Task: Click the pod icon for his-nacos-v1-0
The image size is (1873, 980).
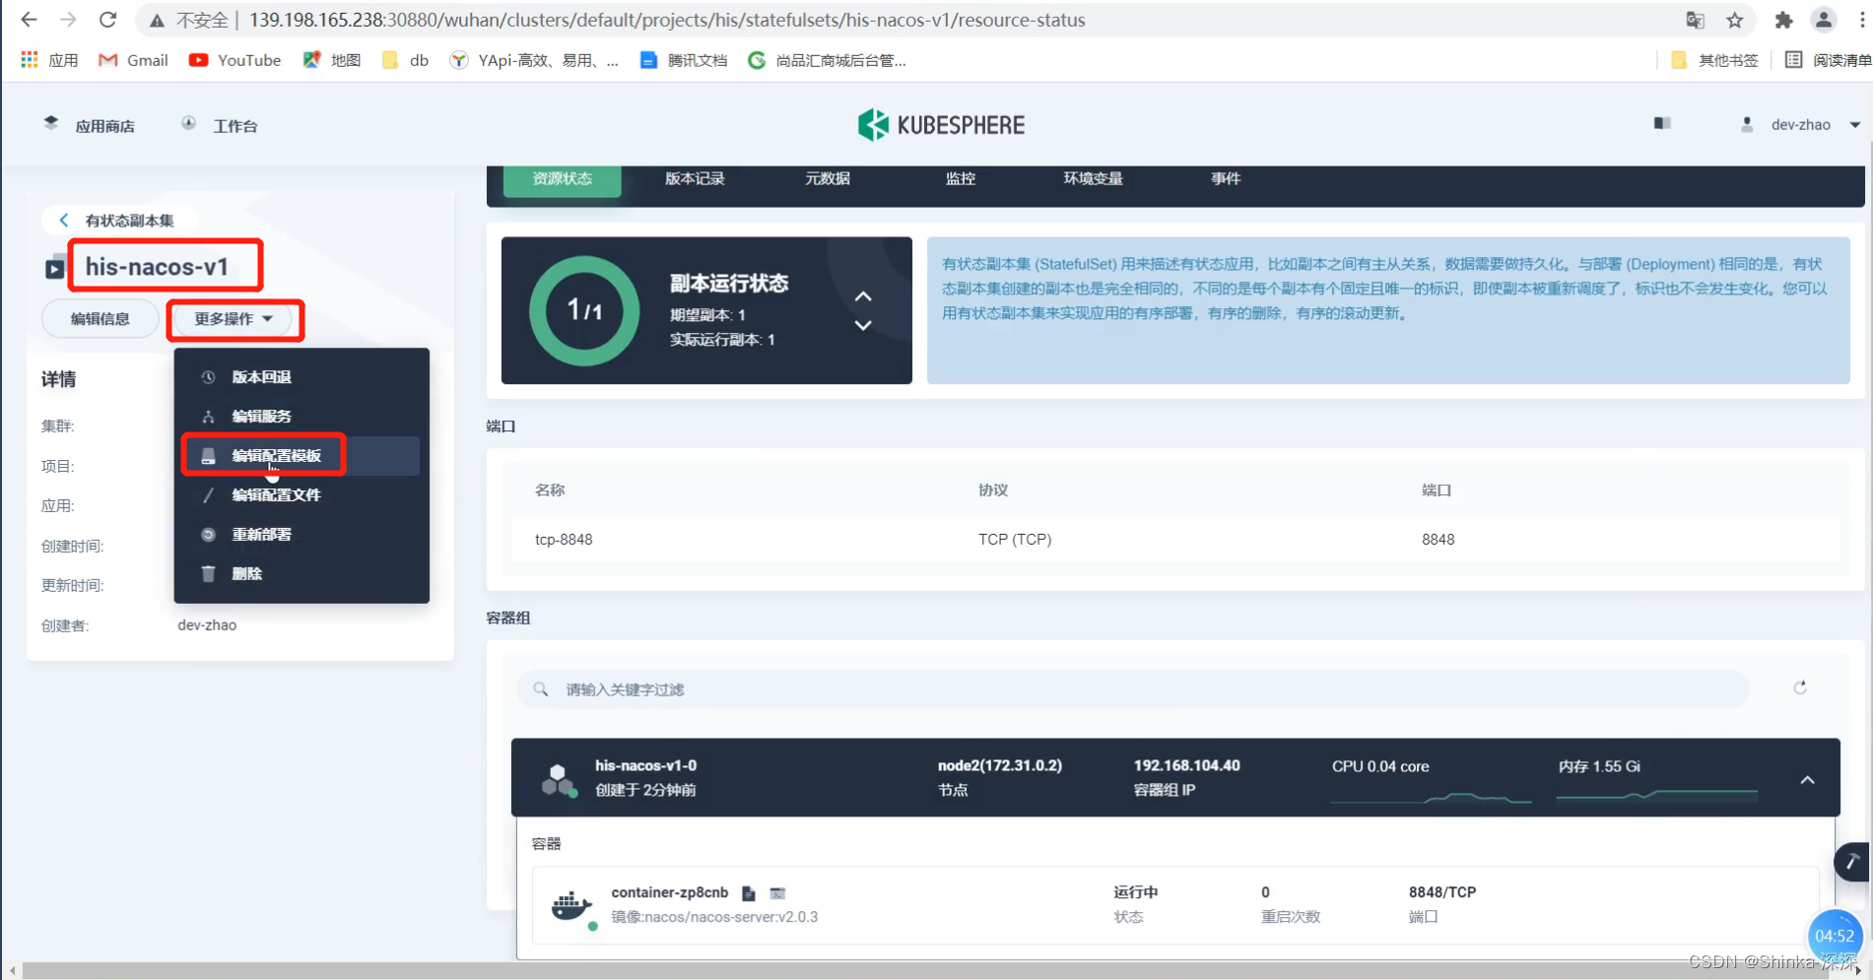Action: tap(559, 780)
